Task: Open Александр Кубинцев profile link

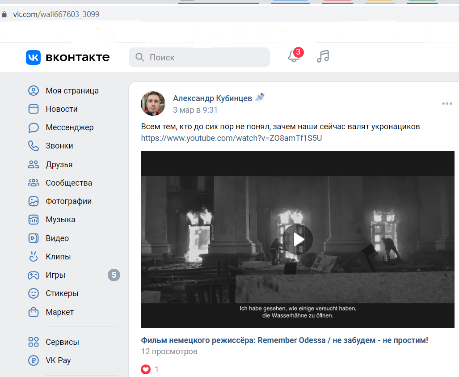Action: pos(212,98)
